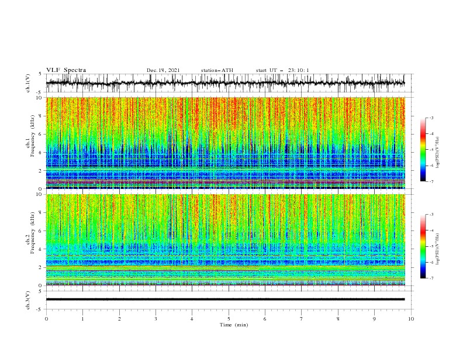Click the ch.2 log(PSD) color scale title
This screenshot has width=463, height=358.
pos(438,249)
